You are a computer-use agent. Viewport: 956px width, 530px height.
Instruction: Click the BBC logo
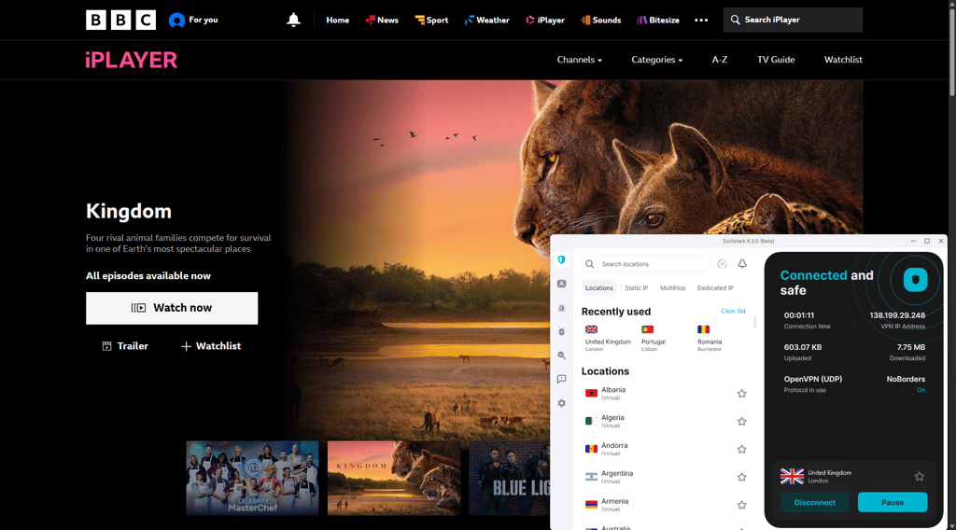pos(120,21)
